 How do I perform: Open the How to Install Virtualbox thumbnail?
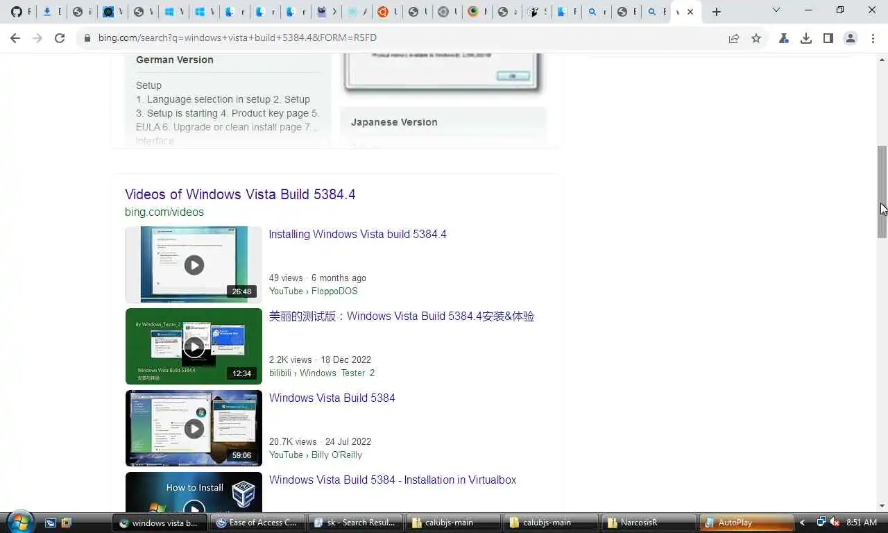tap(194, 492)
